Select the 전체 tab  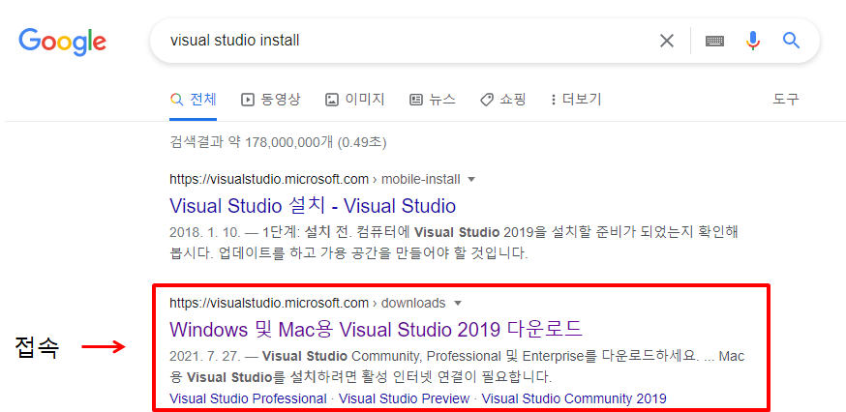pyautogui.click(x=194, y=100)
